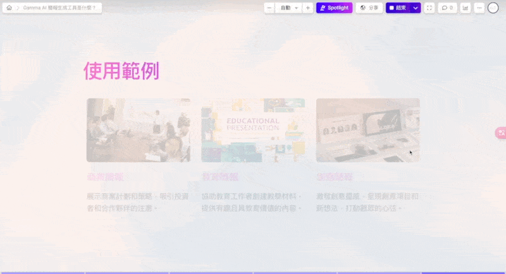Open the comments panel

pyautogui.click(x=447, y=8)
